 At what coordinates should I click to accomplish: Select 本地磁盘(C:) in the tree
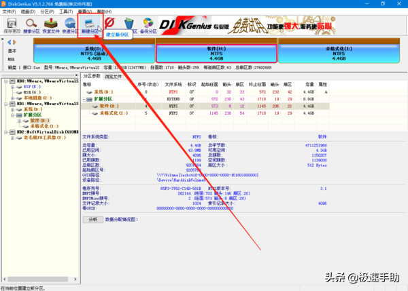(37, 98)
